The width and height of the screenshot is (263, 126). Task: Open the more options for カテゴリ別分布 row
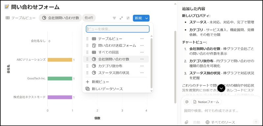pyautogui.click(x=142, y=66)
